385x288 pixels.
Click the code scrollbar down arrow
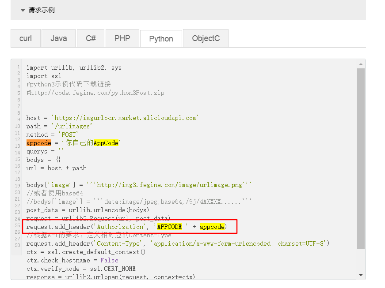(361, 275)
